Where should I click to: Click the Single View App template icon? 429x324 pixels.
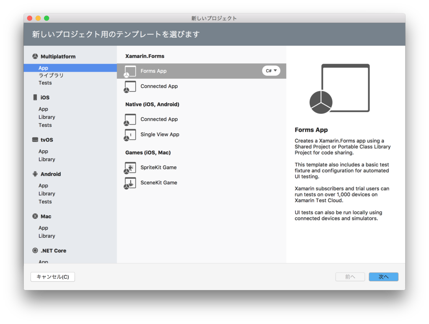pyautogui.click(x=130, y=135)
